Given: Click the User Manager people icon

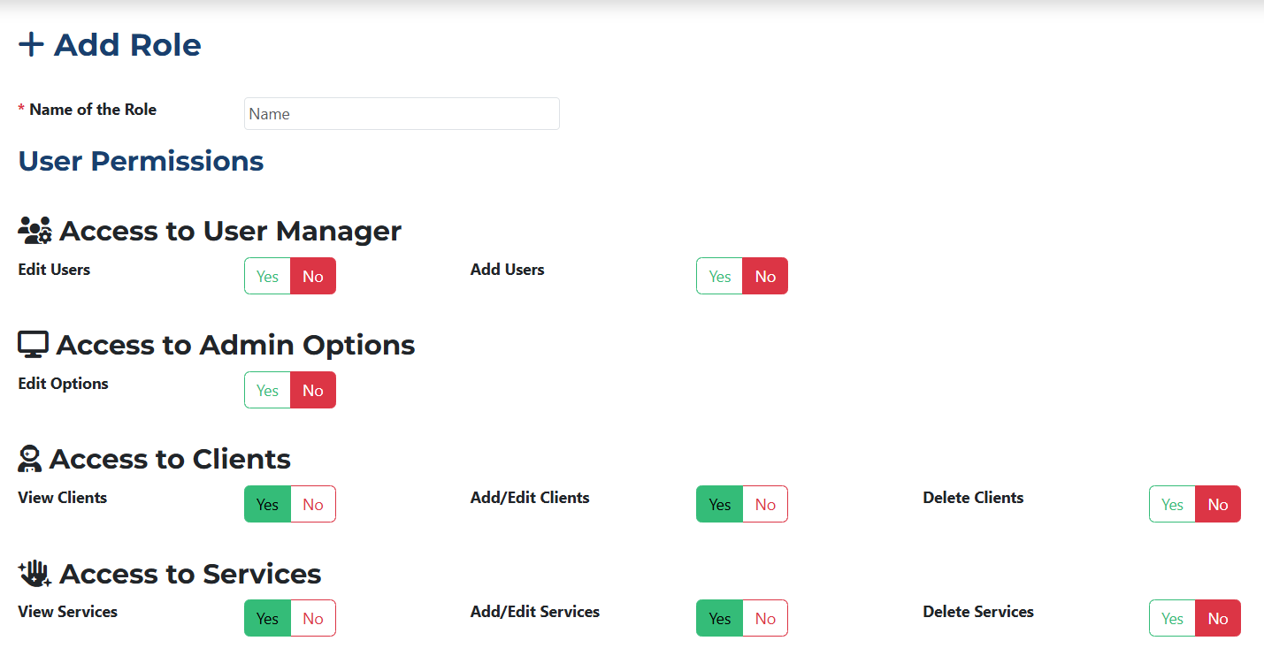Looking at the screenshot, I should (34, 231).
